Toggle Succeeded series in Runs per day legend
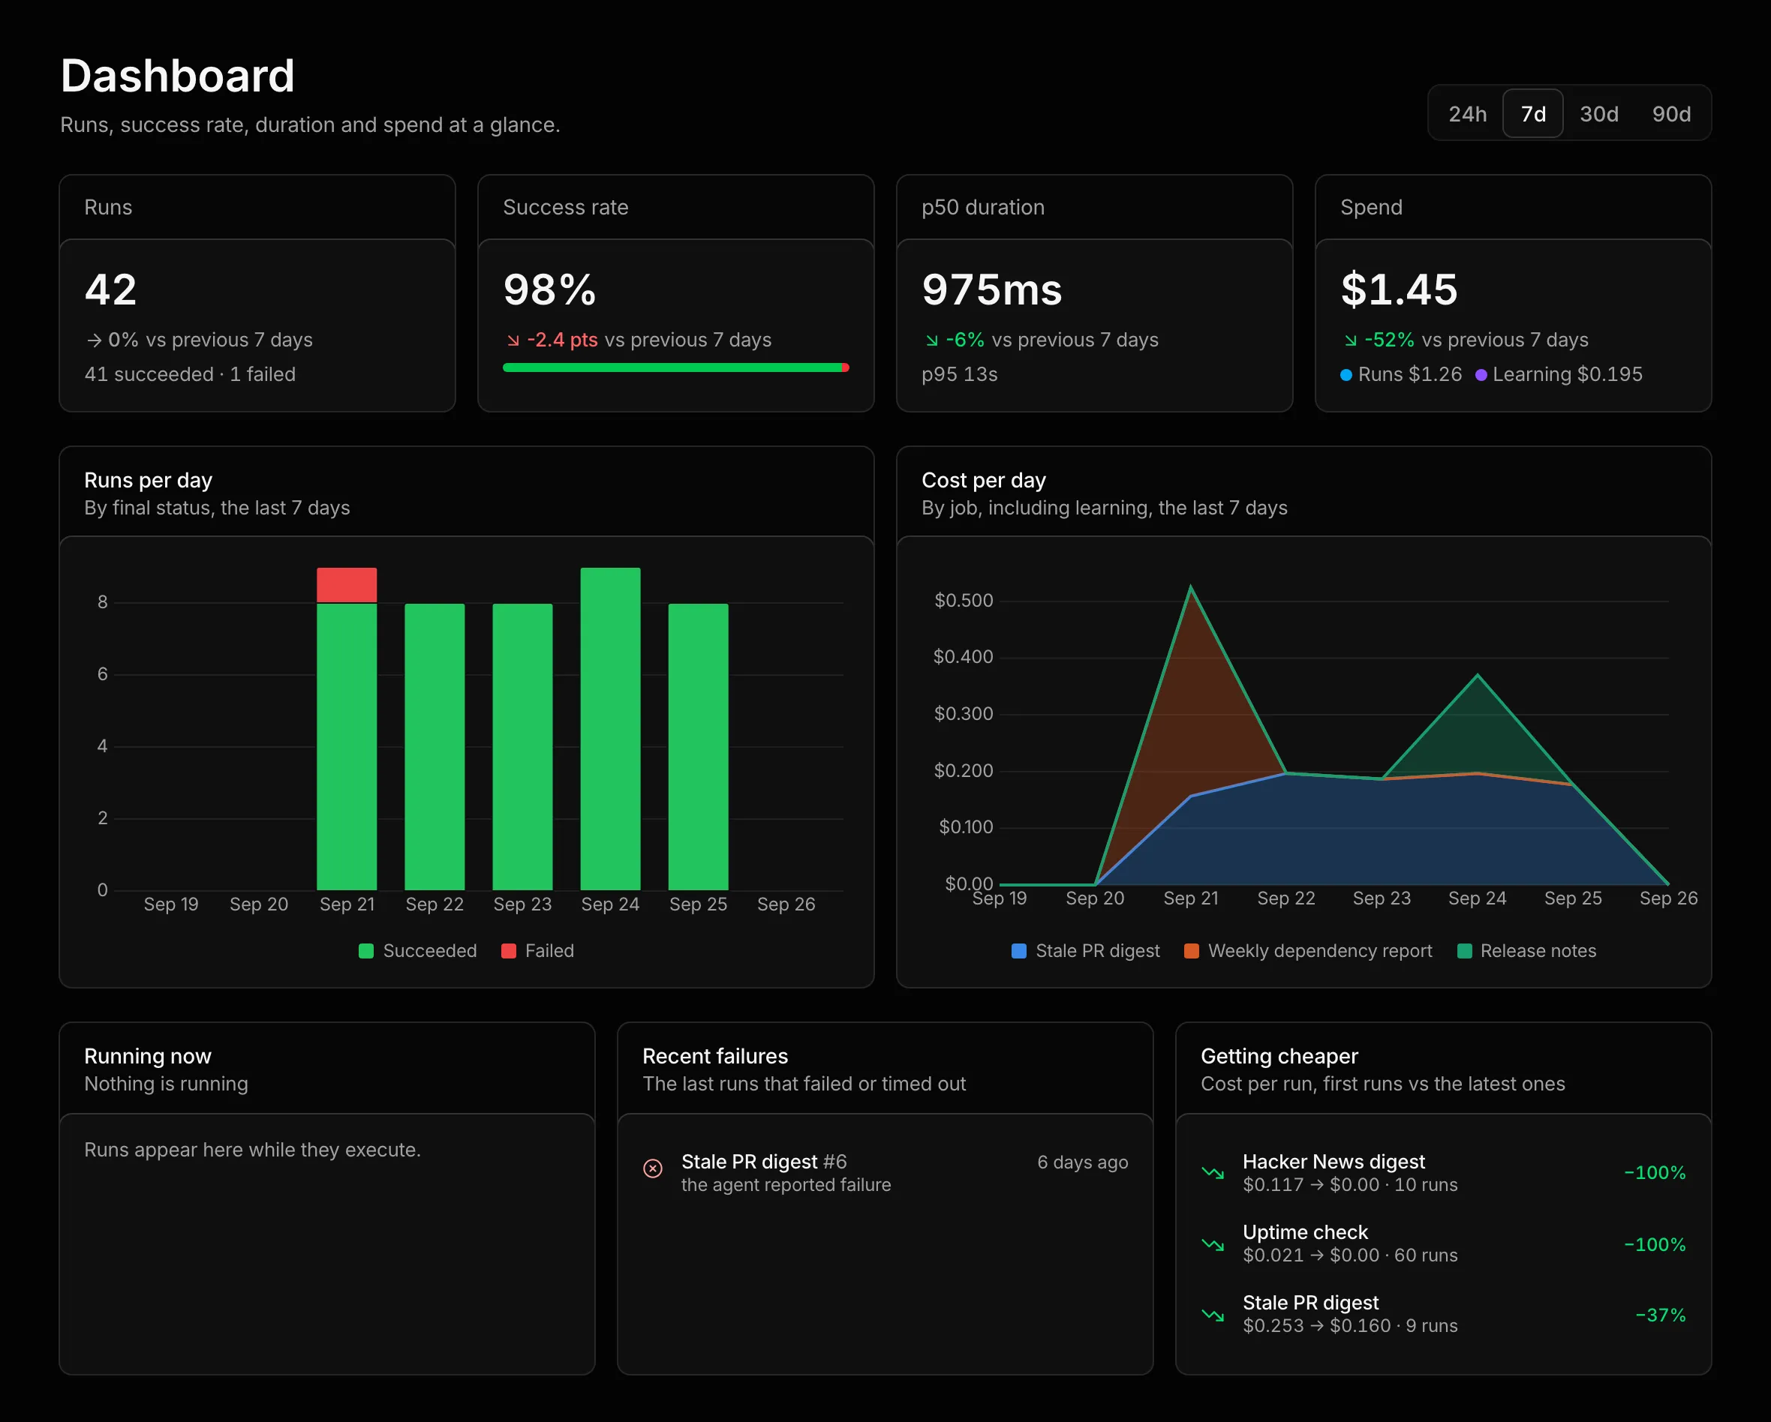Image resolution: width=1771 pixels, height=1422 pixels. [x=417, y=951]
